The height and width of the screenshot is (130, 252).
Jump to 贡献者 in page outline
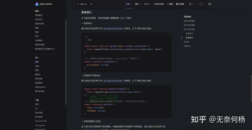[x=186, y=42]
